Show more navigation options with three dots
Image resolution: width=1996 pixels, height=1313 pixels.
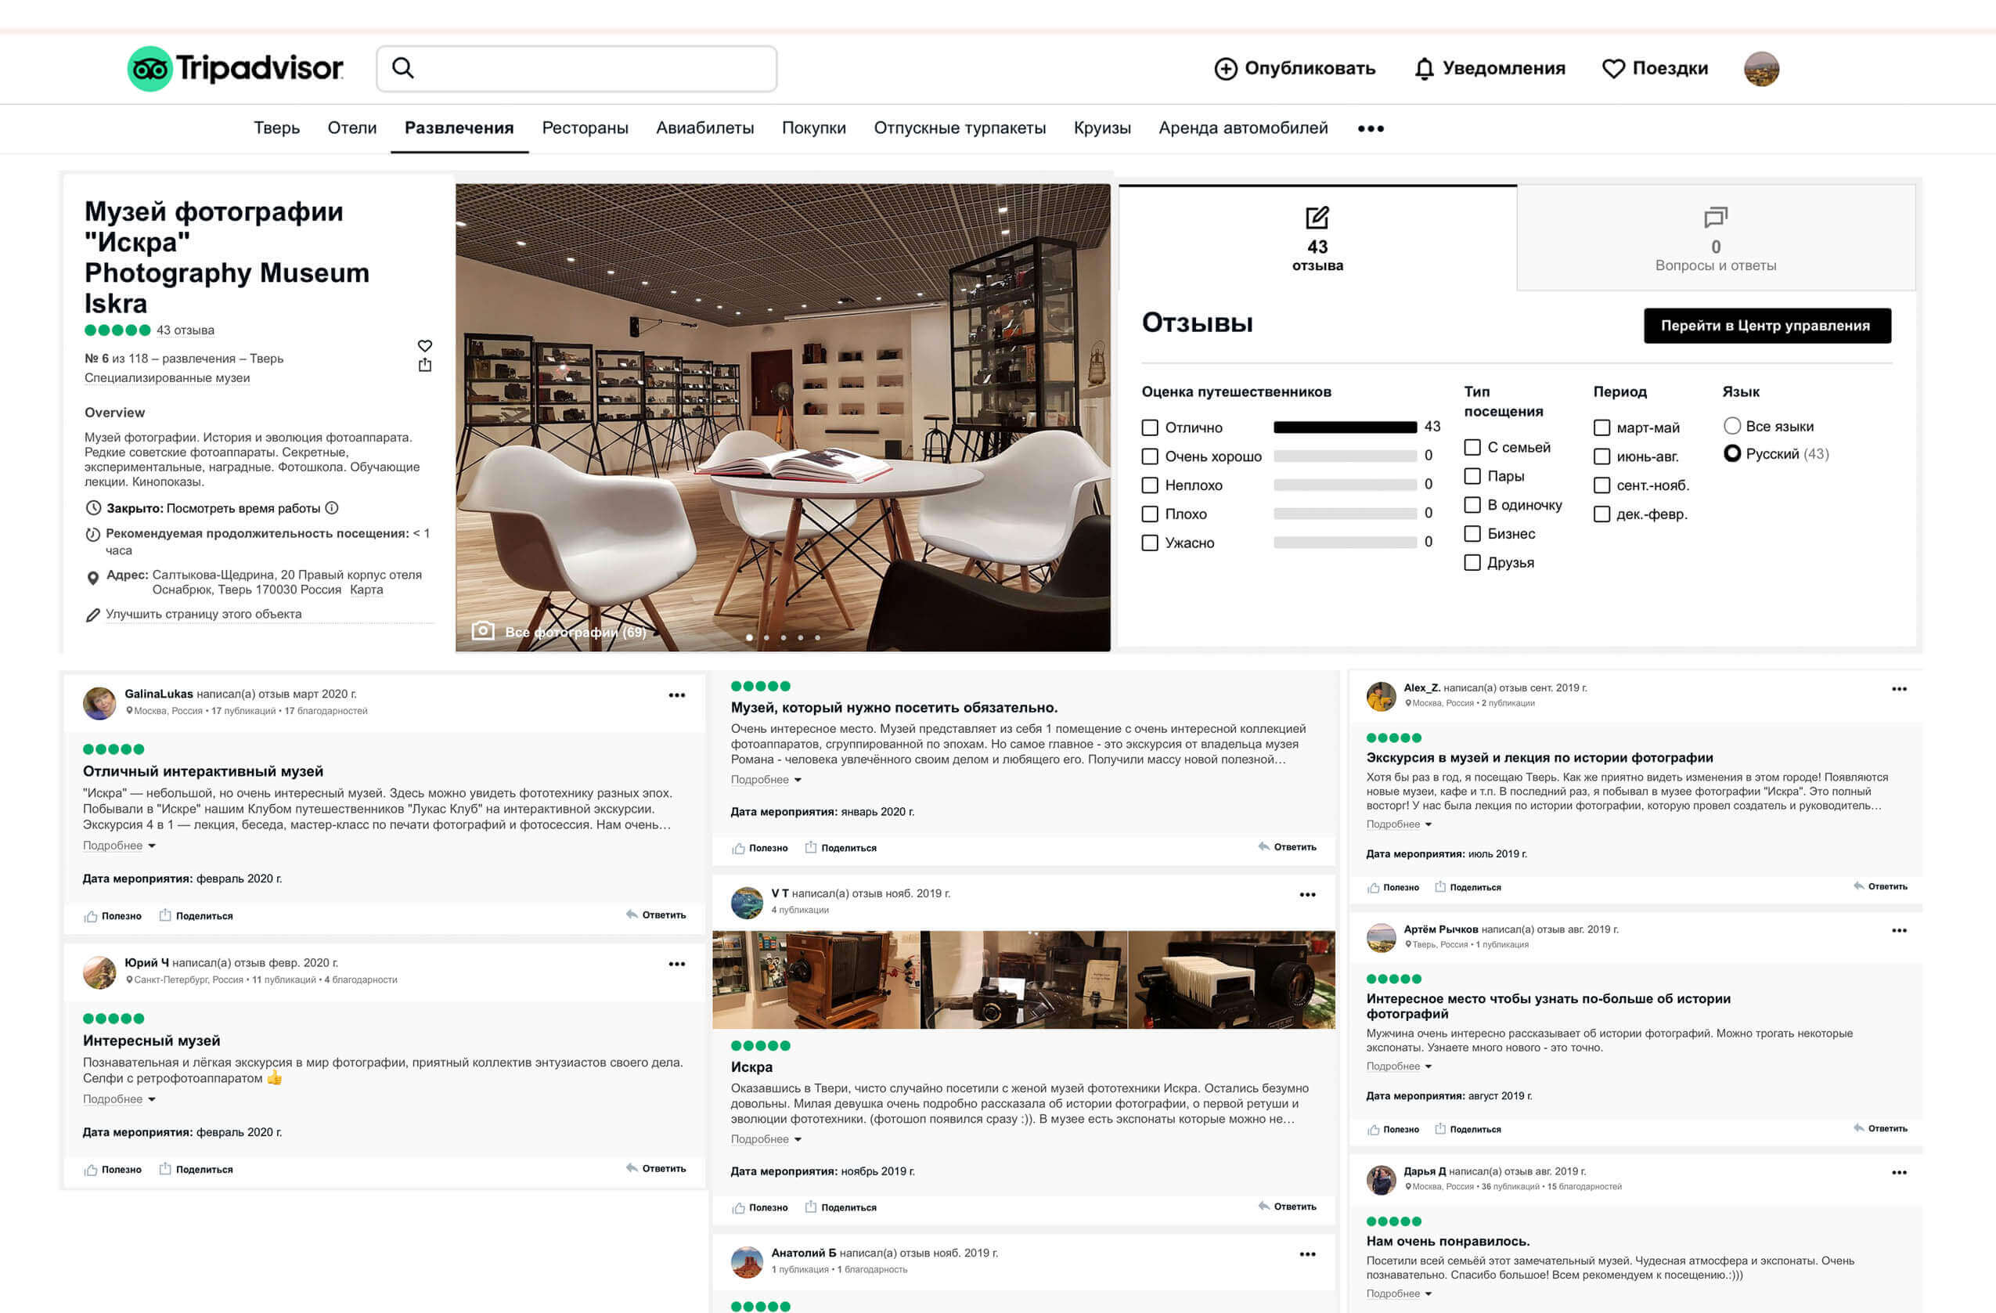click(x=1371, y=128)
